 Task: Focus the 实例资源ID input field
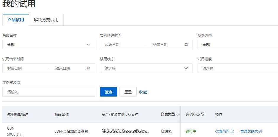coord(49,92)
